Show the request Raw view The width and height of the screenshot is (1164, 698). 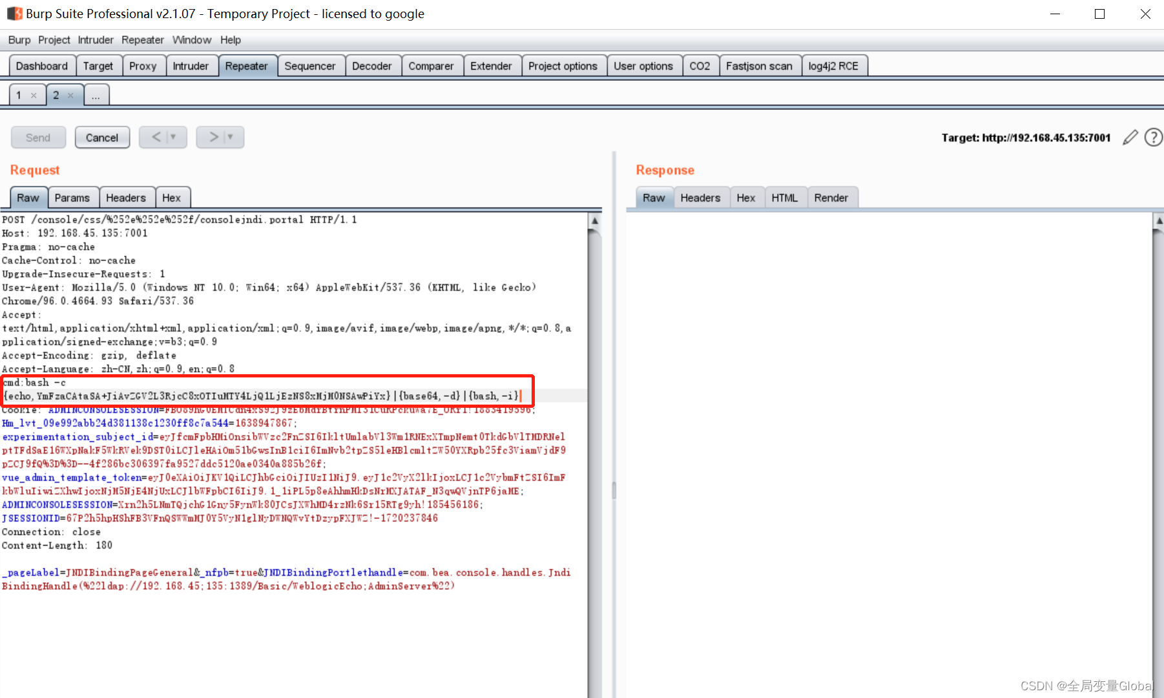(28, 198)
